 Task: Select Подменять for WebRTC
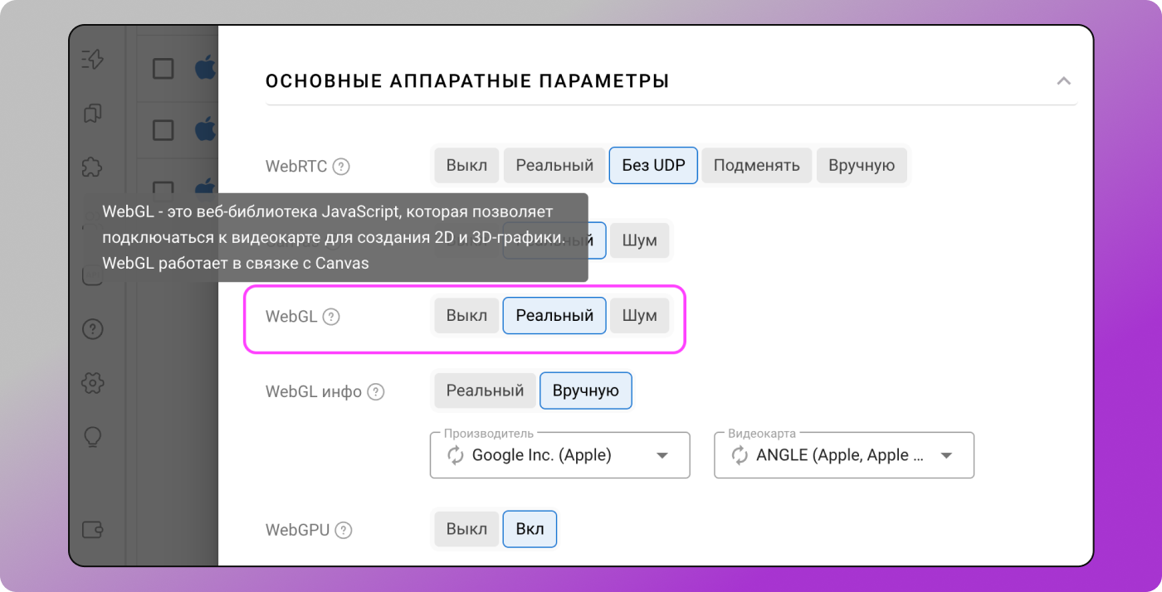click(756, 165)
